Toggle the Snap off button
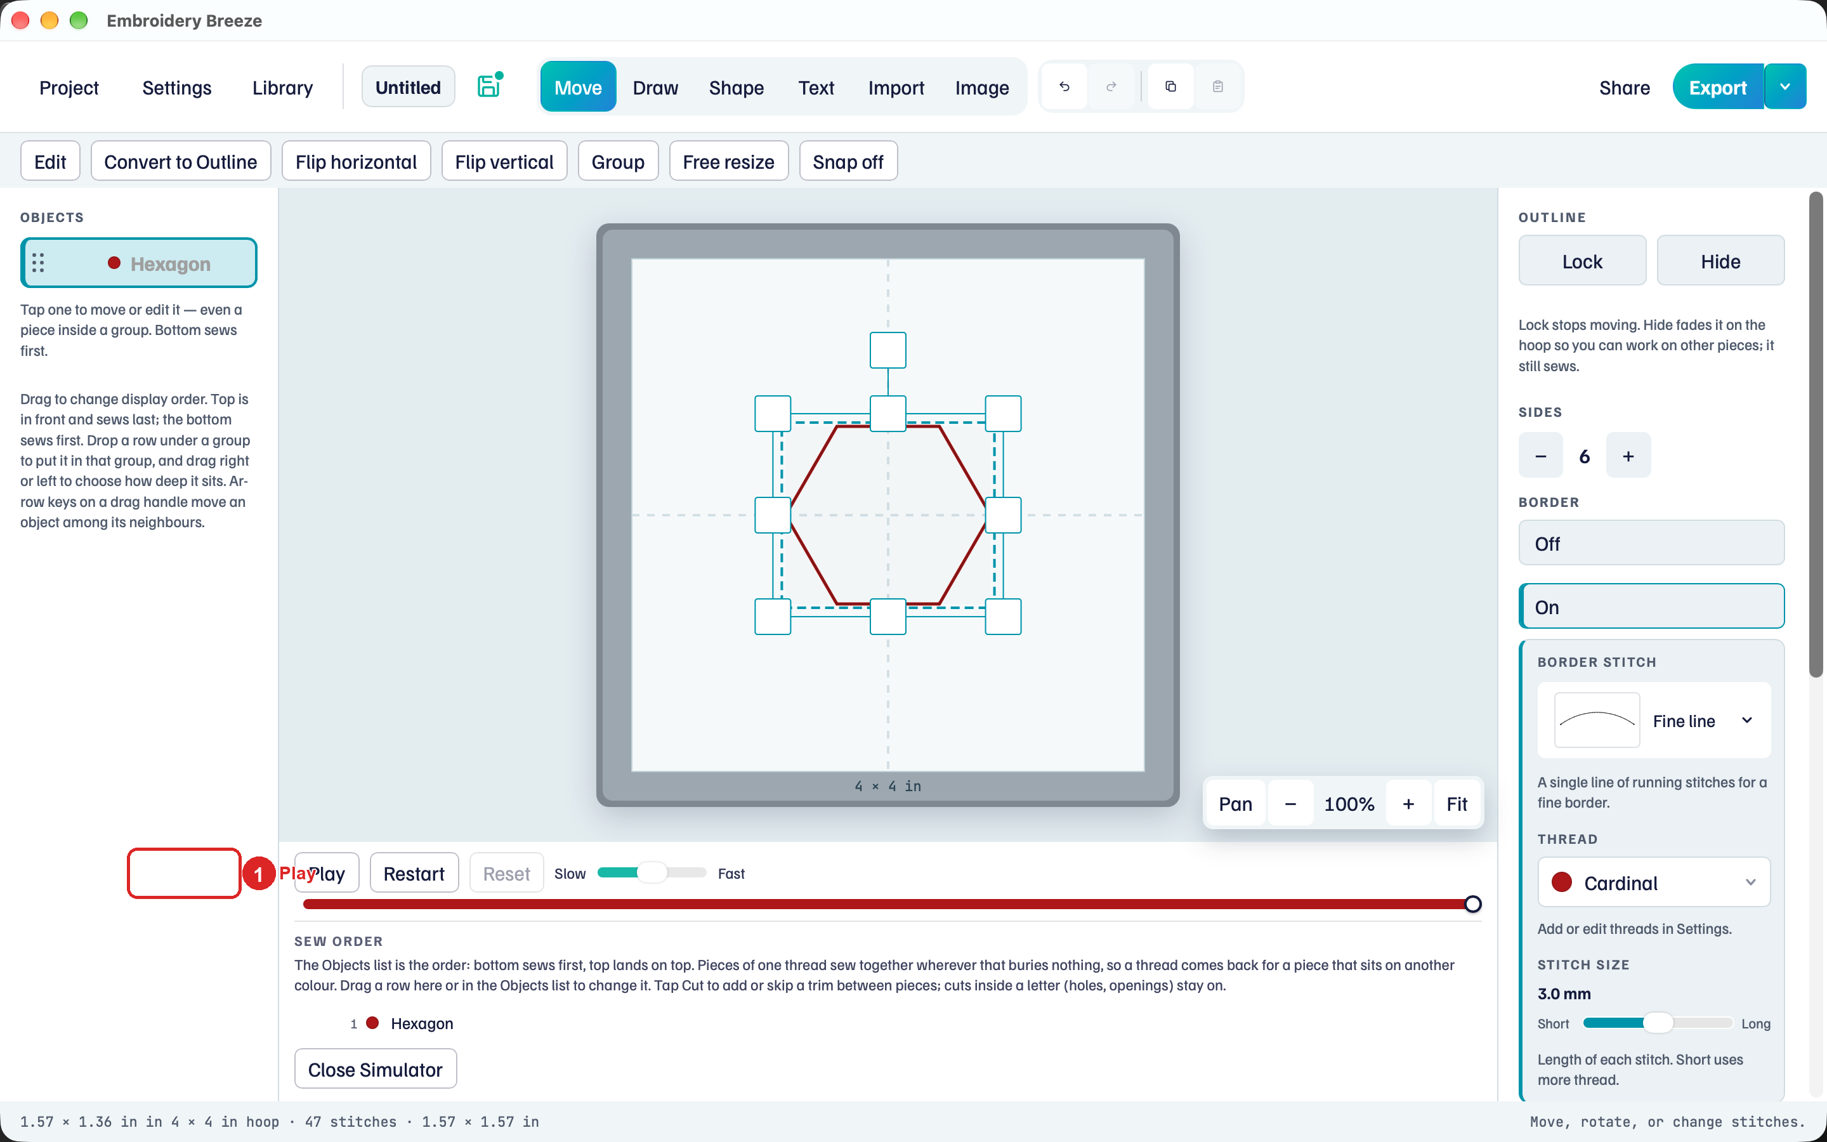This screenshot has height=1142, width=1827. [x=848, y=162]
